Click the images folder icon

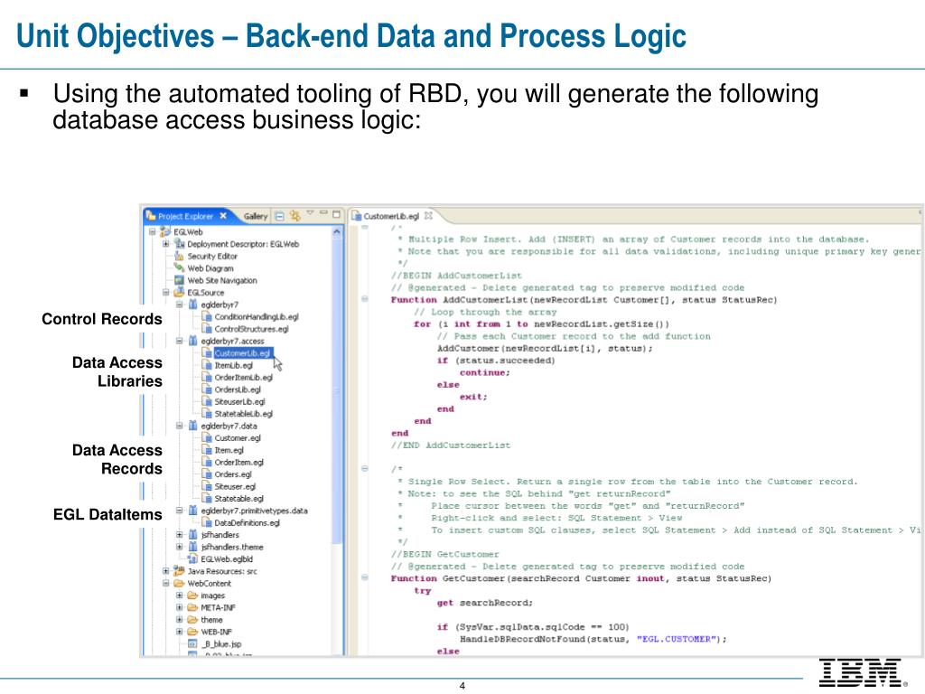tap(192, 596)
